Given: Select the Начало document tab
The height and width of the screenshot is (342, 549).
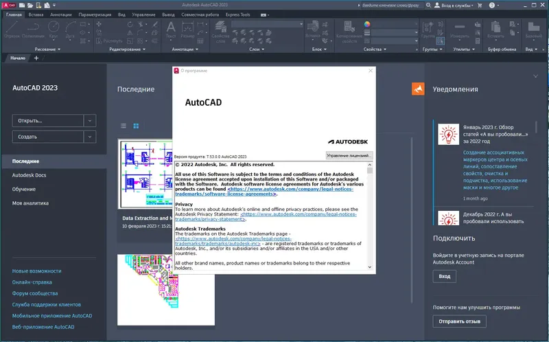Looking at the screenshot, I should click(x=18, y=58).
